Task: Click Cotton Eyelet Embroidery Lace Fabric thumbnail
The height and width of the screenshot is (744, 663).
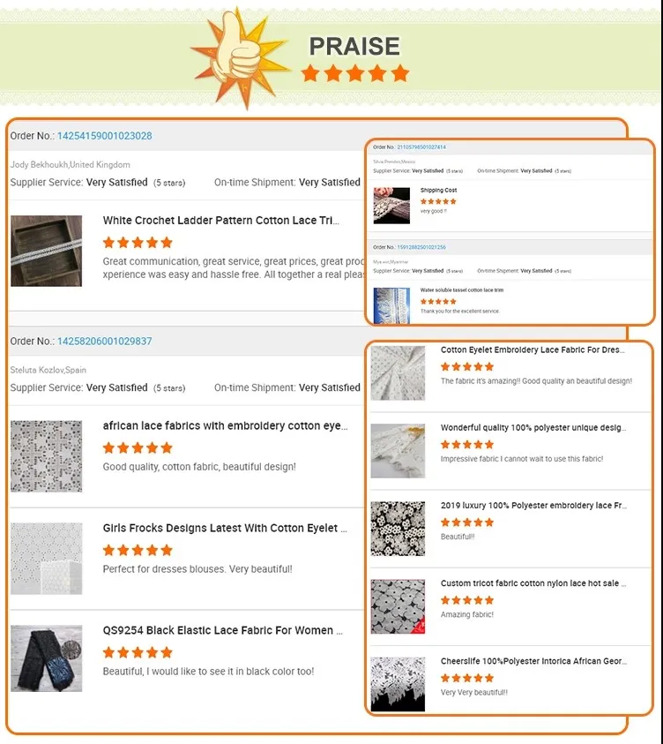Action: (399, 373)
